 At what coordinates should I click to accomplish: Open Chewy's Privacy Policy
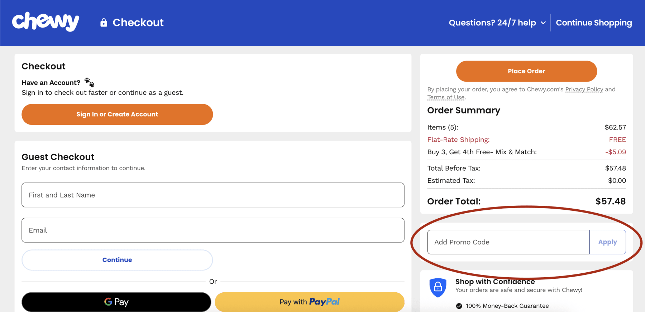(x=584, y=89)
